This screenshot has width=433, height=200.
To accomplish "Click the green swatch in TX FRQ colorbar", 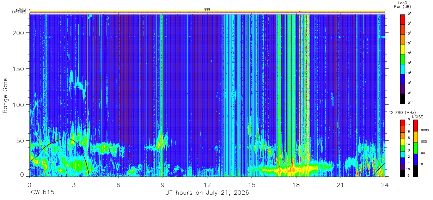I will [x=403, y=148].
